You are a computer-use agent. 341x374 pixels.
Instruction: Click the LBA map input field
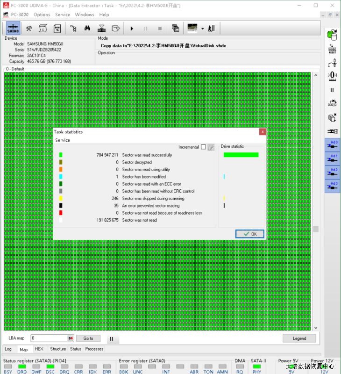(x=49, y=338)
